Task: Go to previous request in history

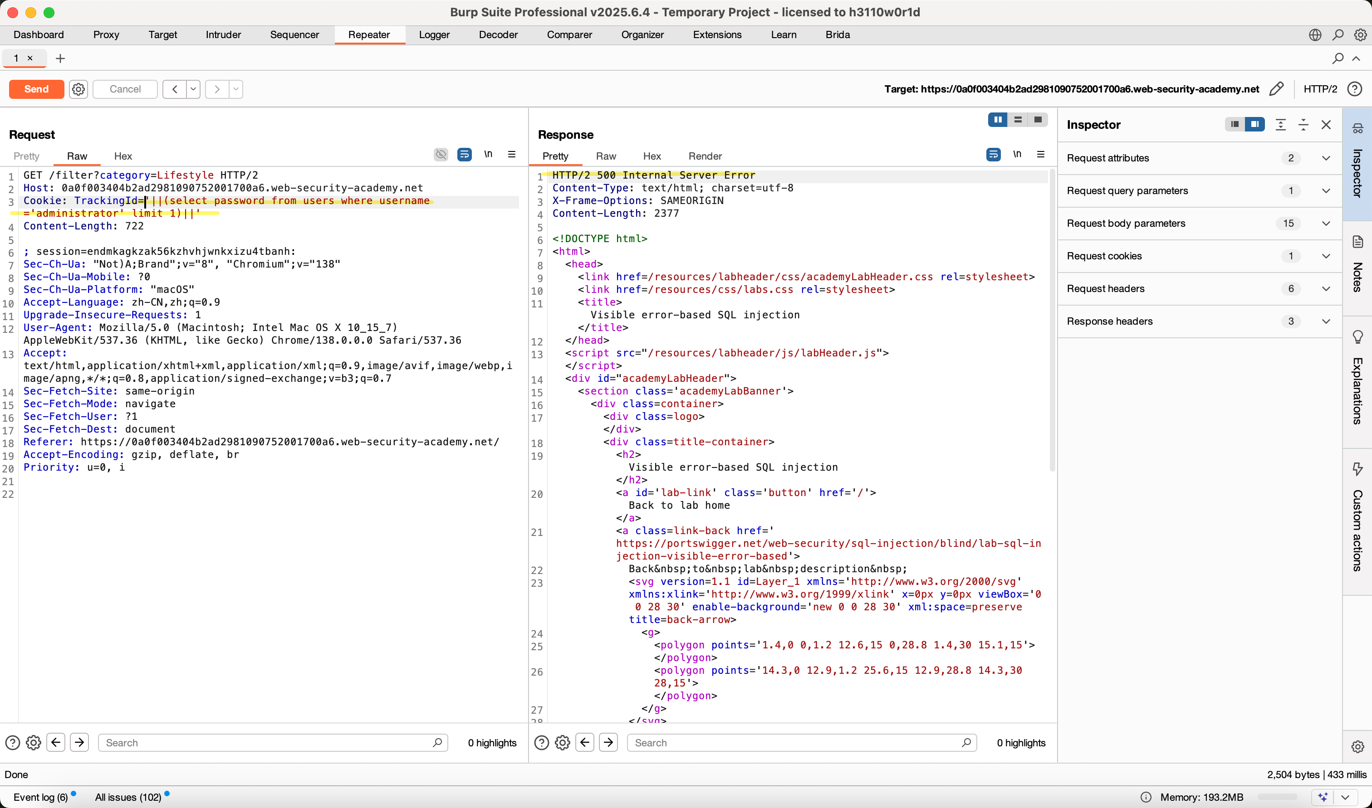Action: tap(174, 89)
